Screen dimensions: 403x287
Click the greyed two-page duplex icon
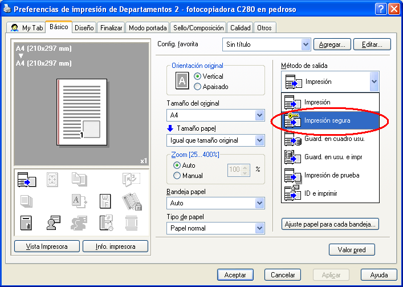tap(79, 179)
